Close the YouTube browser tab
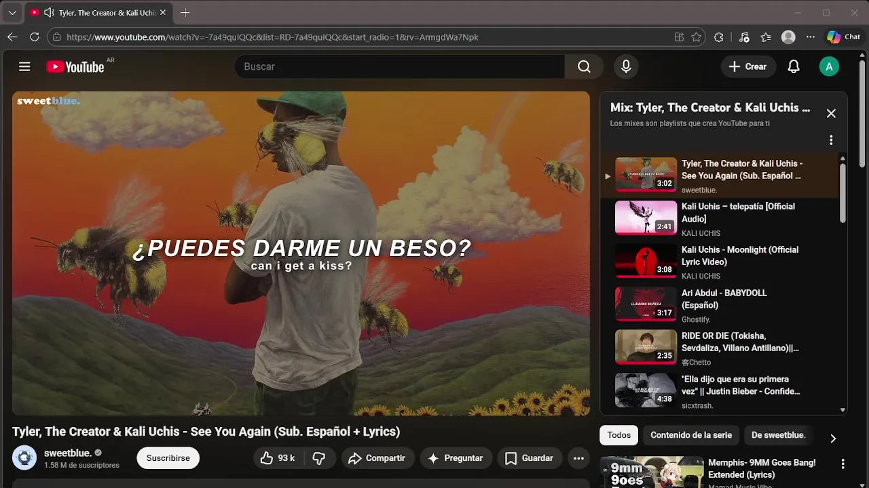This screenshot has width=869, height=488. (163, 12)
